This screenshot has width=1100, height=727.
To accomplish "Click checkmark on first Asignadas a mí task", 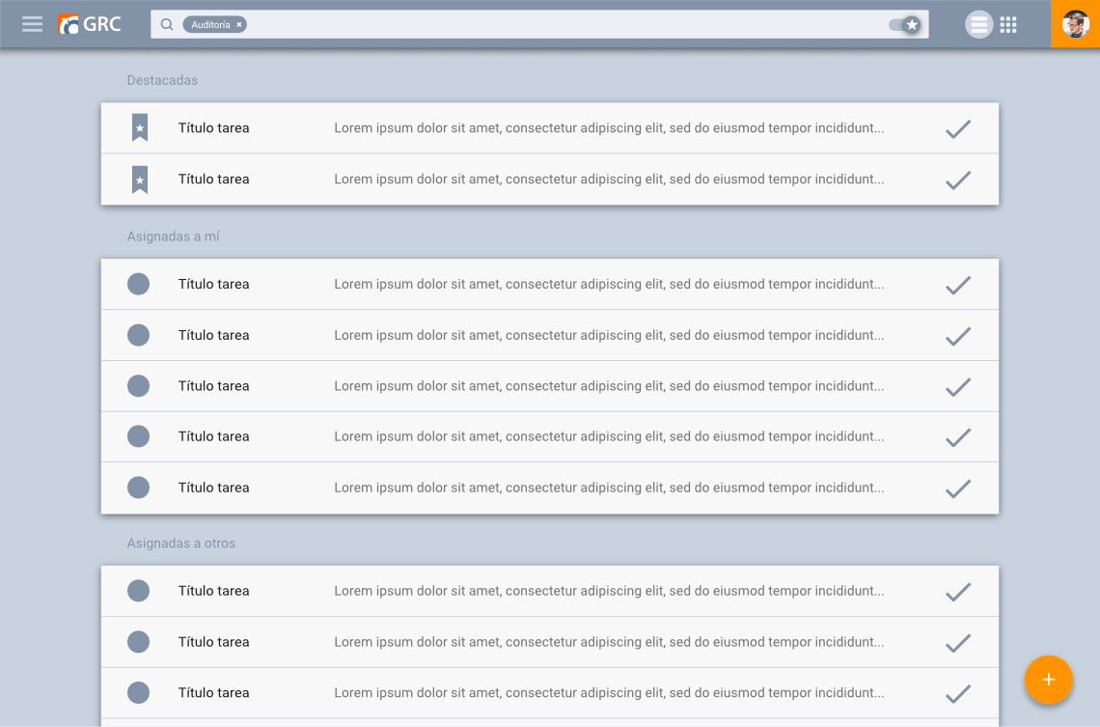I will [957, 285].
